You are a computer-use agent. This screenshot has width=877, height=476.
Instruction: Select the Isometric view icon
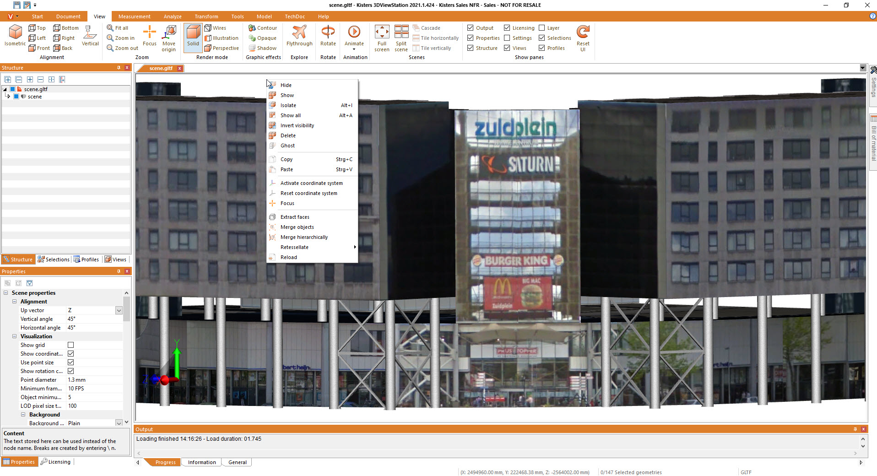(x=15, y=36)
